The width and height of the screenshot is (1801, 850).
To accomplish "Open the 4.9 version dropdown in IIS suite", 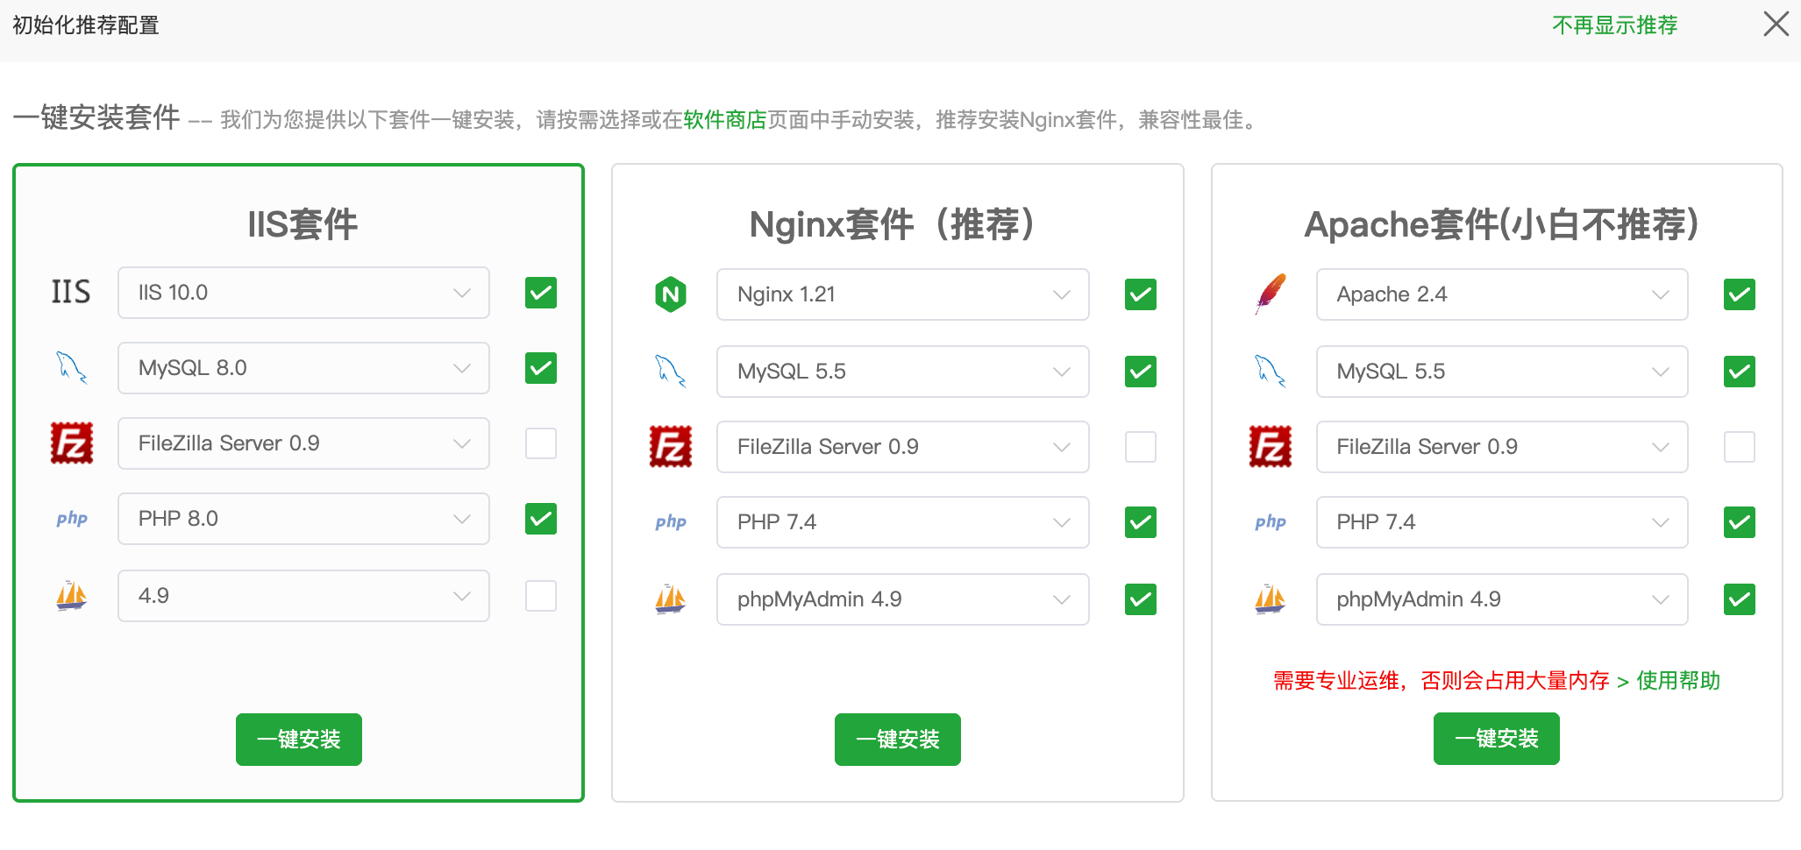I will [x=303, y=596].
